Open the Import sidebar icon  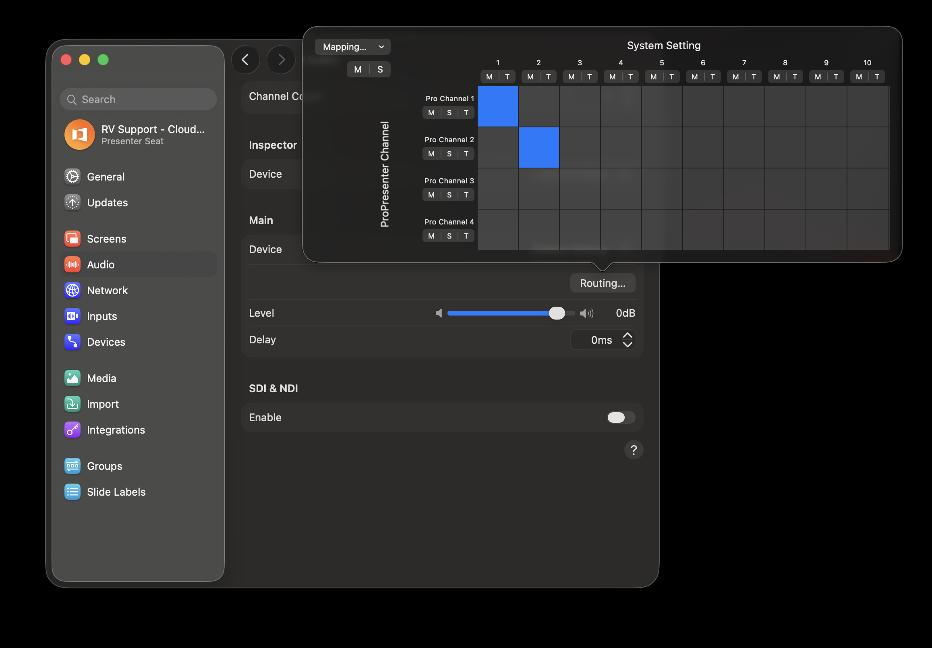[72, 404]
